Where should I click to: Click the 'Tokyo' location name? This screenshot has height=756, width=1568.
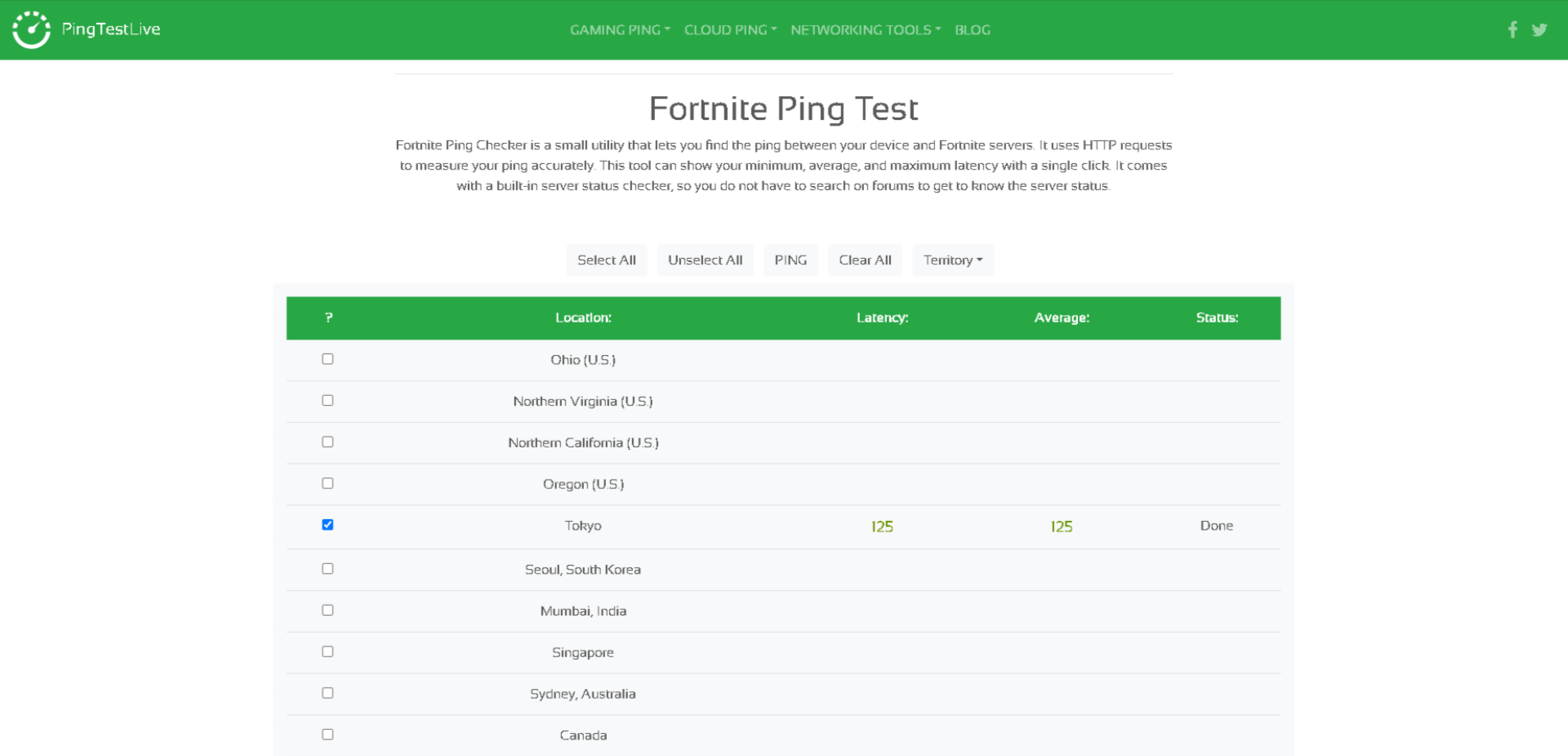tap(583, 526)
